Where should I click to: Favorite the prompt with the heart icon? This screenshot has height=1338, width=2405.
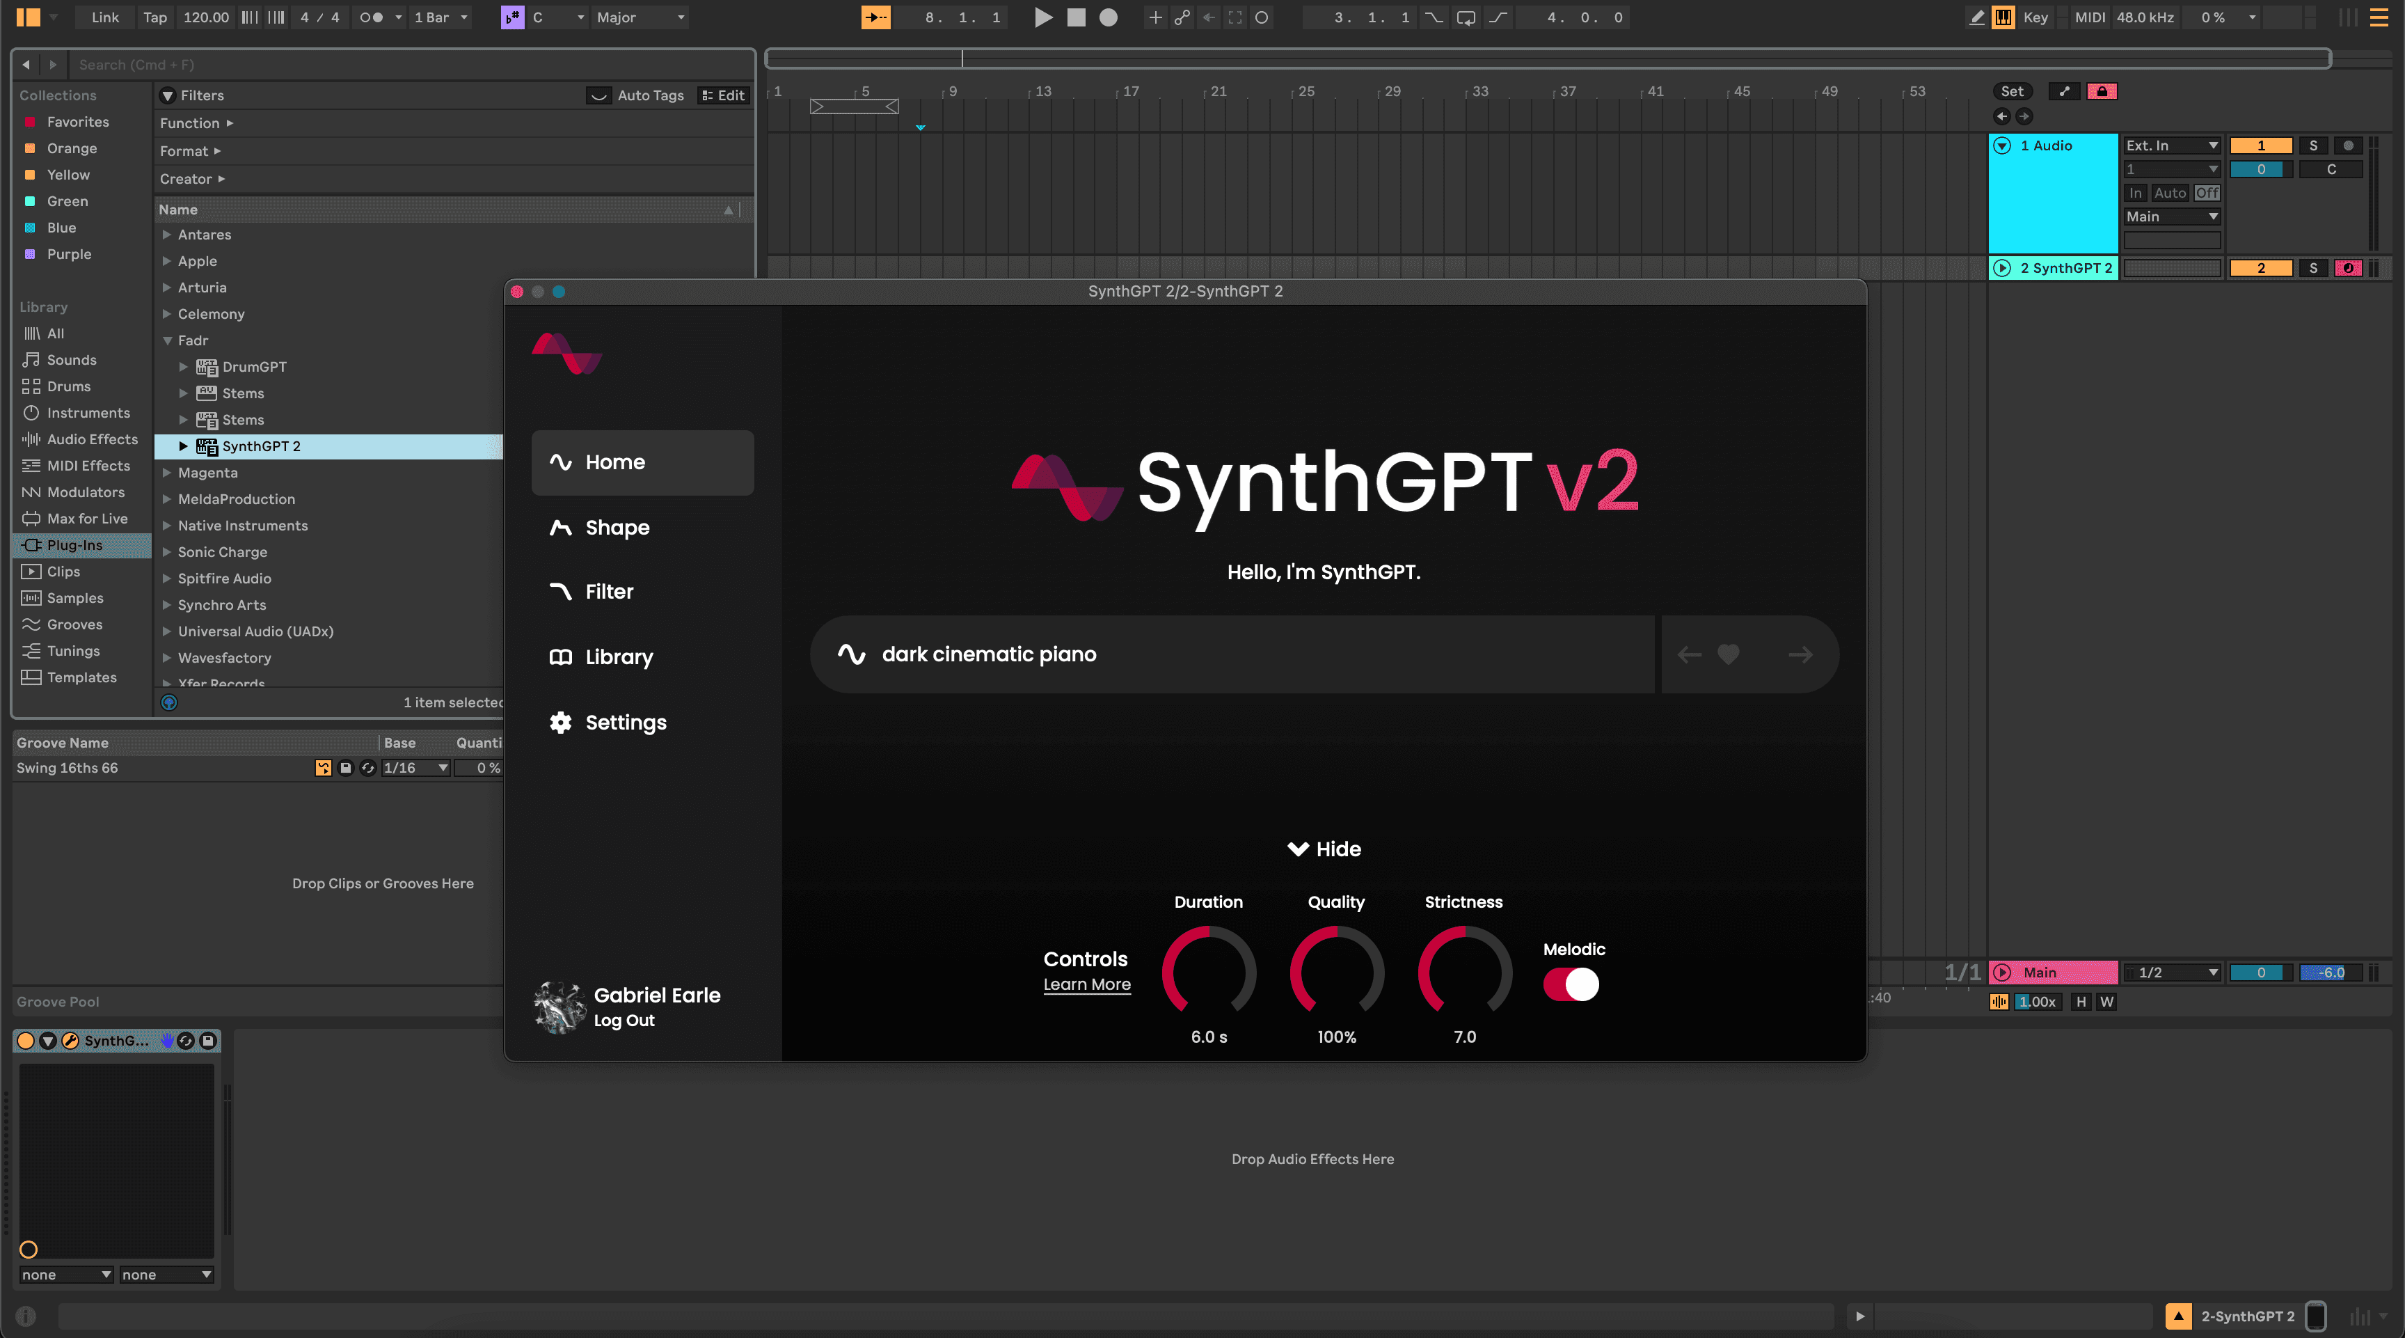pyautogui.click(x=1728, y=654)
